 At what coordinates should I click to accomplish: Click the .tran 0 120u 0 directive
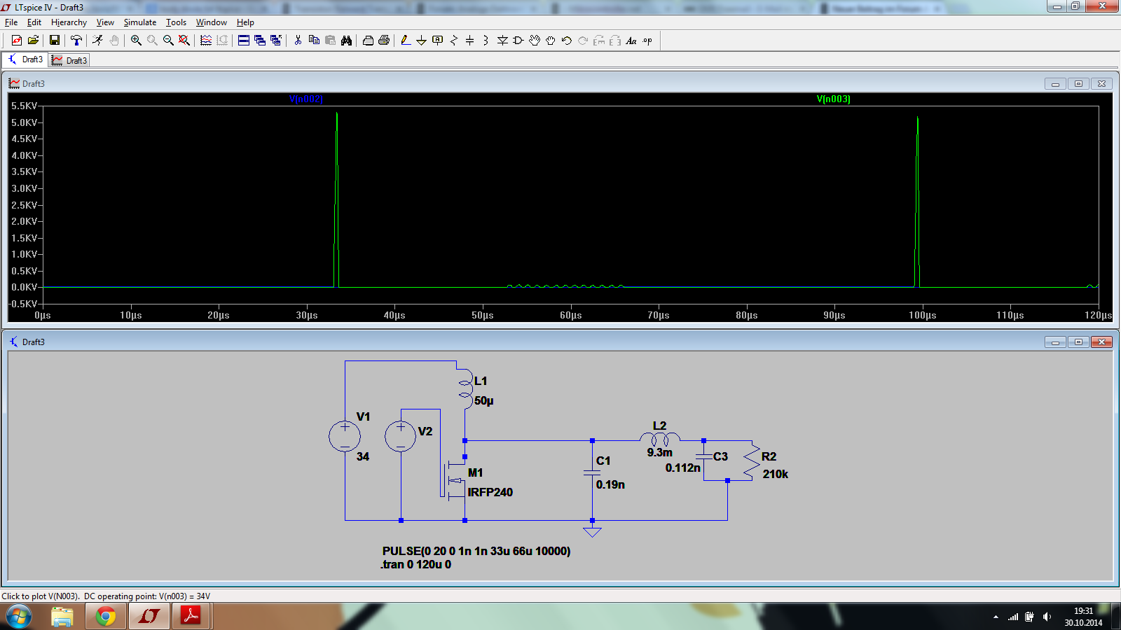tap(416, 564)
